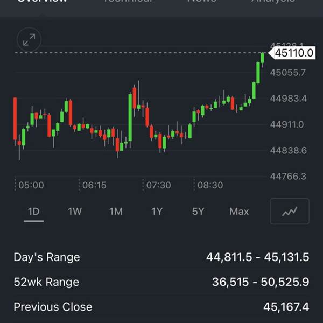Open the Overview tab
Viewport: 323px width, 323px height.
[43, 2]
